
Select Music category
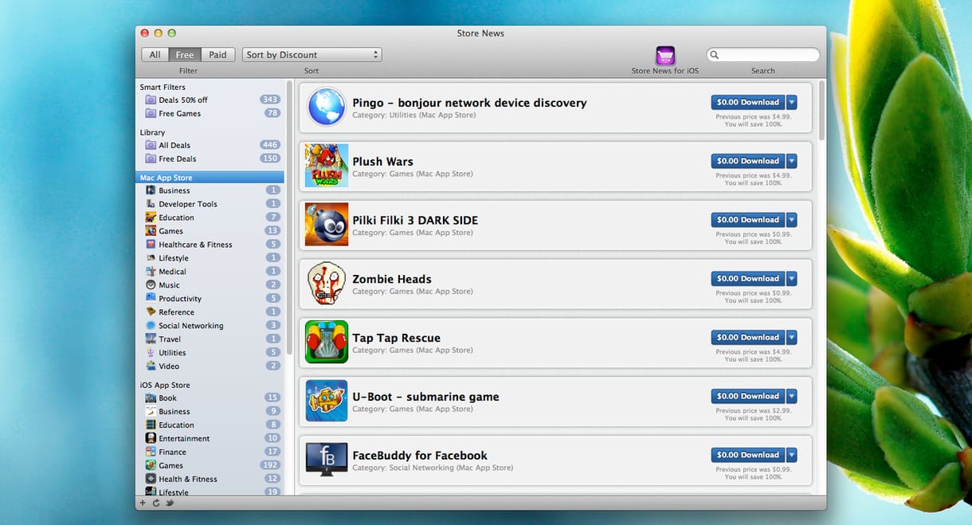[x=209, y=285]
